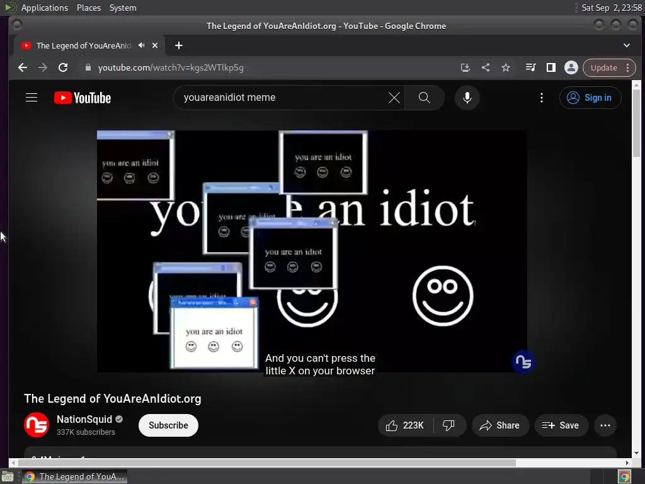Open the Applications menu

coord(45,8)
